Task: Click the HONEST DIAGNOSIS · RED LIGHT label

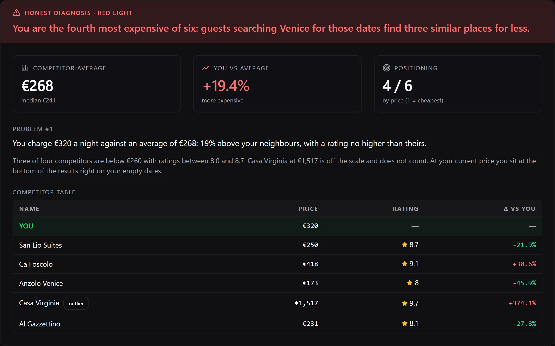Action: tap(78, 13)
